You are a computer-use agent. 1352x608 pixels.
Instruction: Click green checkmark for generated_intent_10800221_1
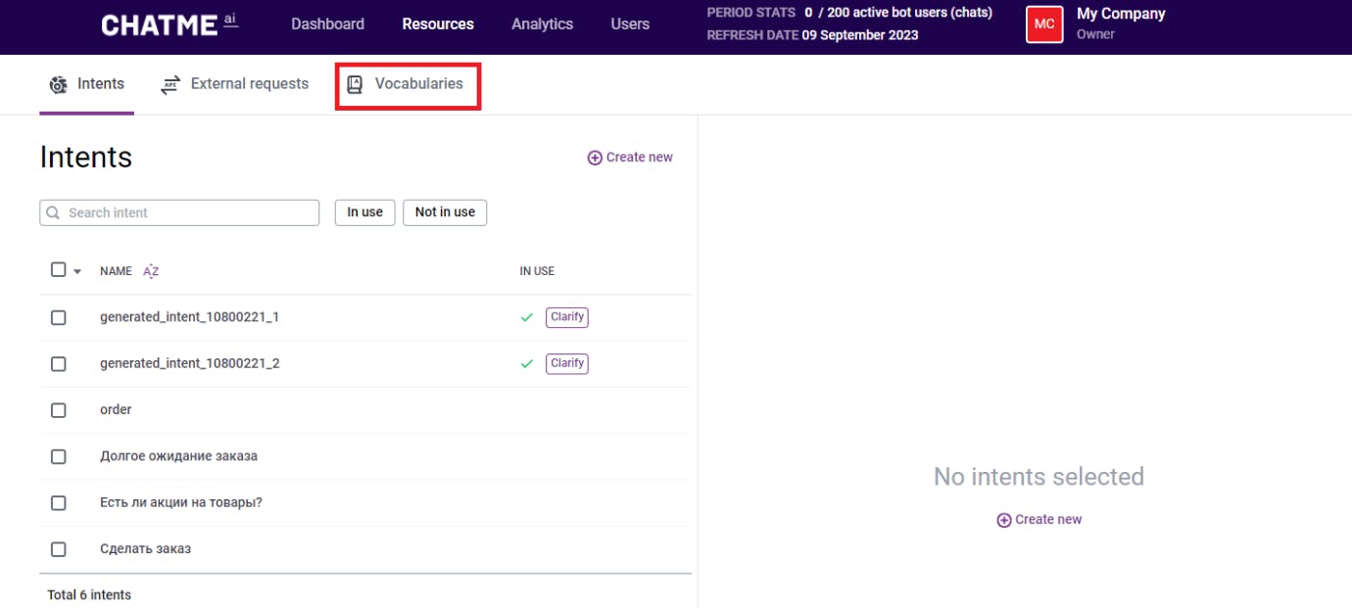(x=527, y=317)
